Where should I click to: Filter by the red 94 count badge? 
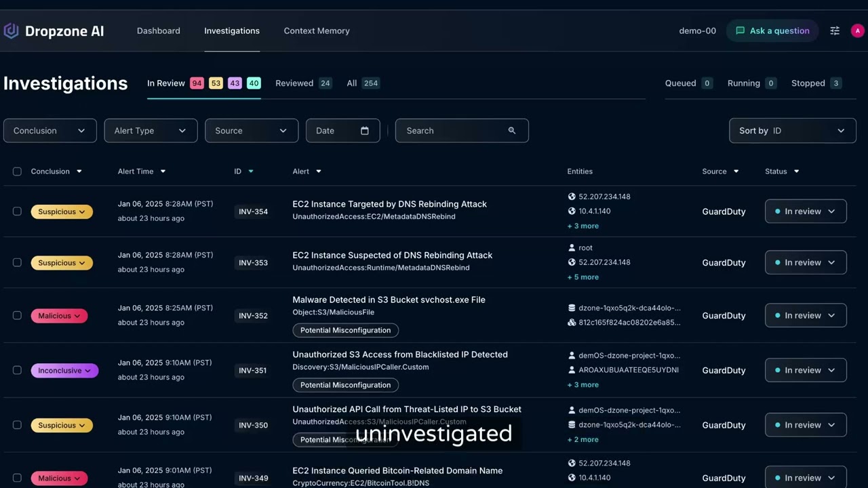click(197, 83)
